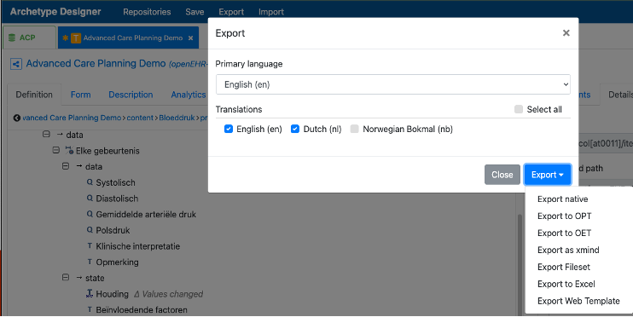Screen dimensions: 633x317
Task: Click the quantity icon beside Gemiddelde arteriële druk
Action: (90, 214)
